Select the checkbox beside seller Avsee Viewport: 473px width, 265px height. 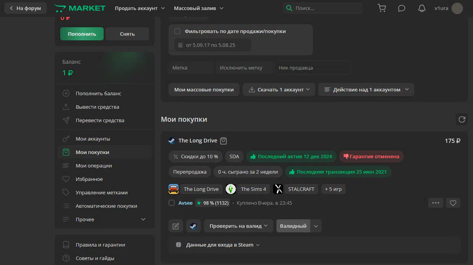pyautogui.click(x=172, y=203)
